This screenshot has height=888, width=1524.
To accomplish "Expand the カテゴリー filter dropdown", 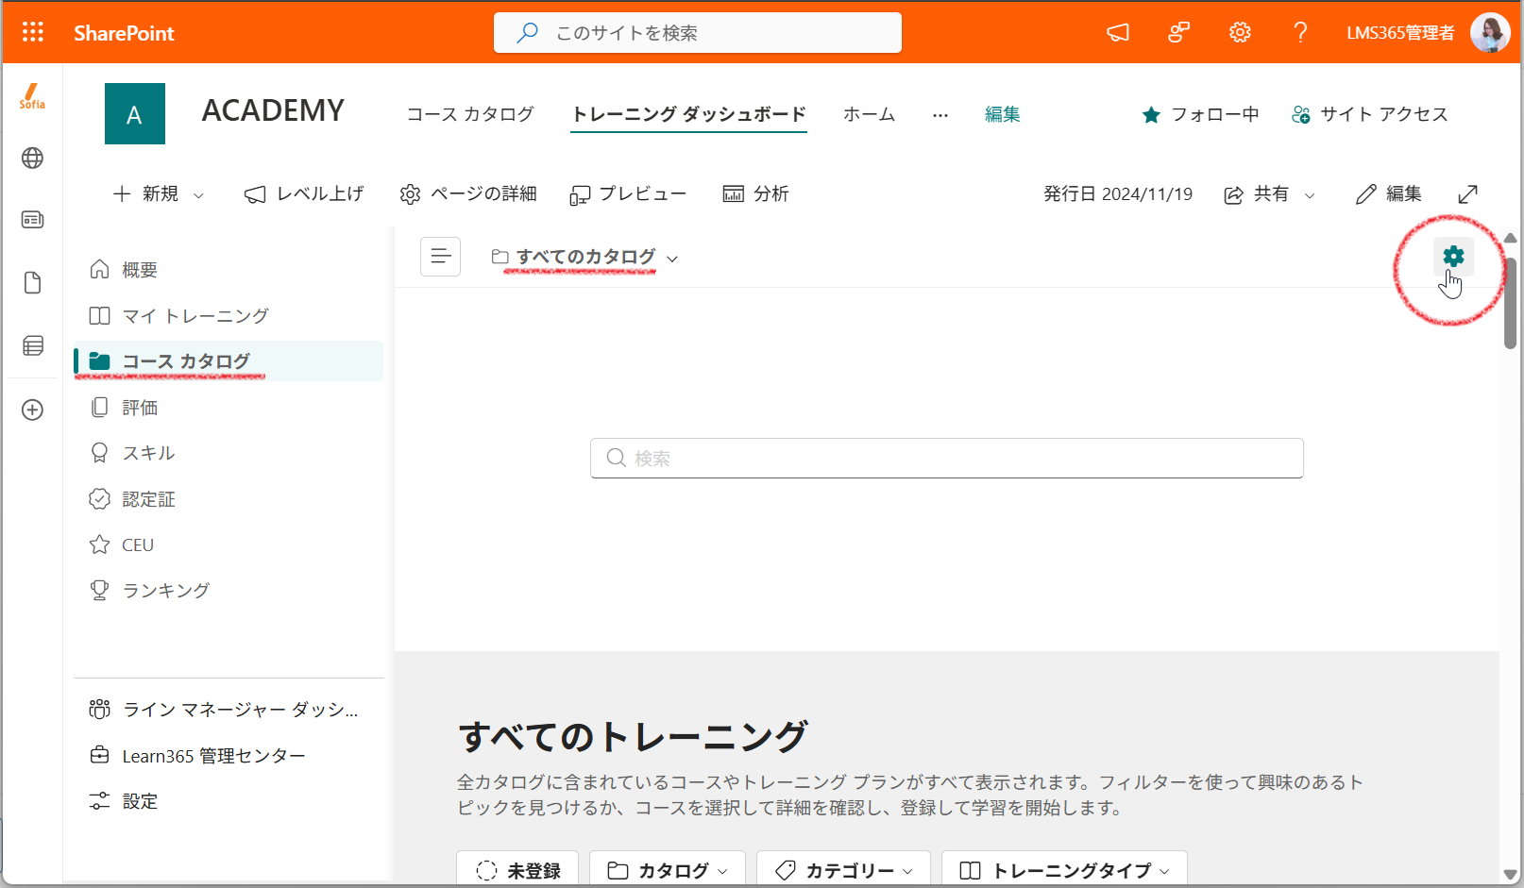I will click(x=843, y=869).
